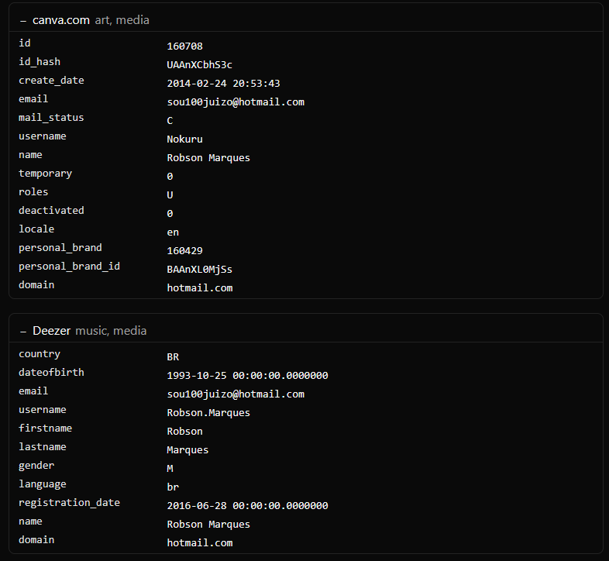Select the canva email value sou100juizo@hotmail.com
The image size is (609, 561).
(236, 102)
